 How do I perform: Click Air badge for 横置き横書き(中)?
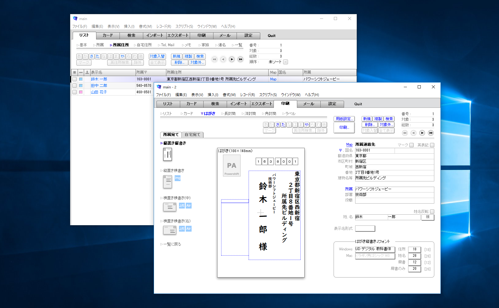pyautogui.click(x=189, y=205)
